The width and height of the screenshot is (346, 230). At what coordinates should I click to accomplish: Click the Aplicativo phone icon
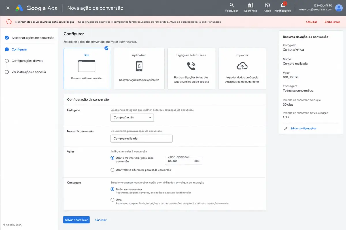click(x=139, y=66)
